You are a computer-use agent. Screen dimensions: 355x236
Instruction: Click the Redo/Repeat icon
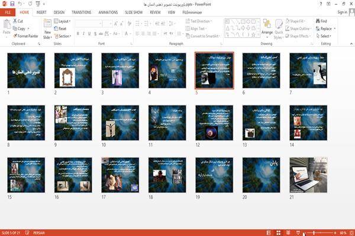pos(30,4)
